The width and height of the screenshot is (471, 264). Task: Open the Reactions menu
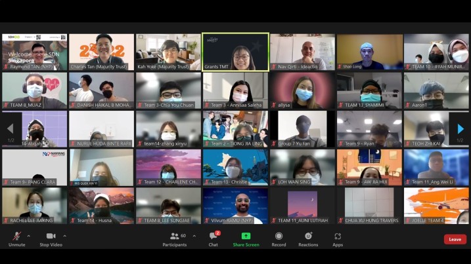click(x=308, y=237)
